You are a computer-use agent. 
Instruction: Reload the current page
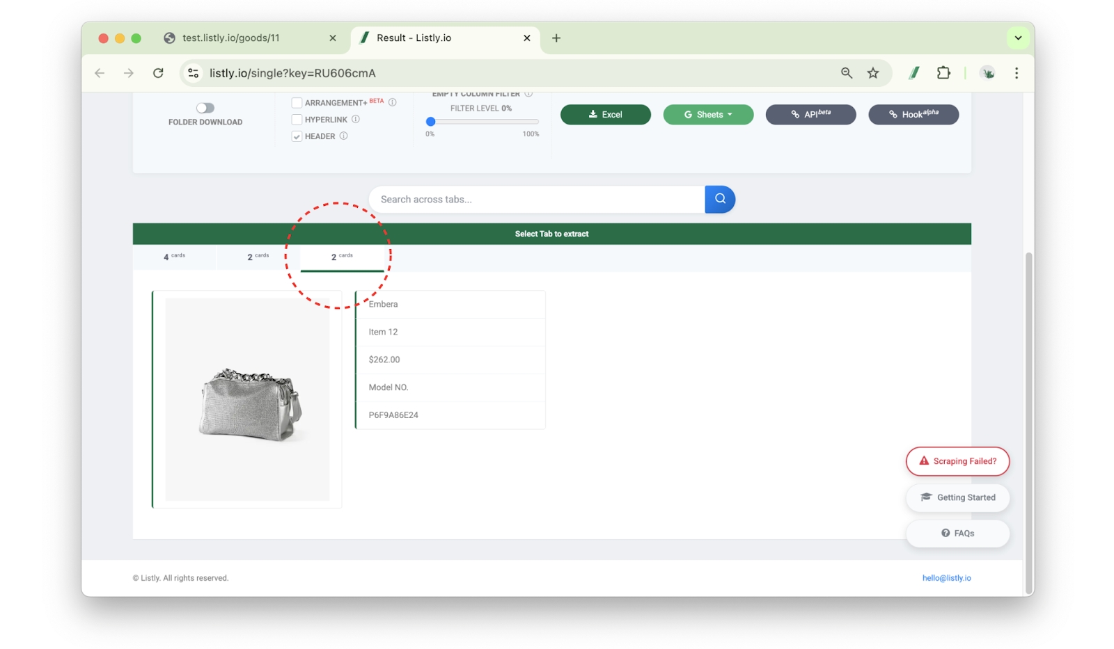(158, 73)
